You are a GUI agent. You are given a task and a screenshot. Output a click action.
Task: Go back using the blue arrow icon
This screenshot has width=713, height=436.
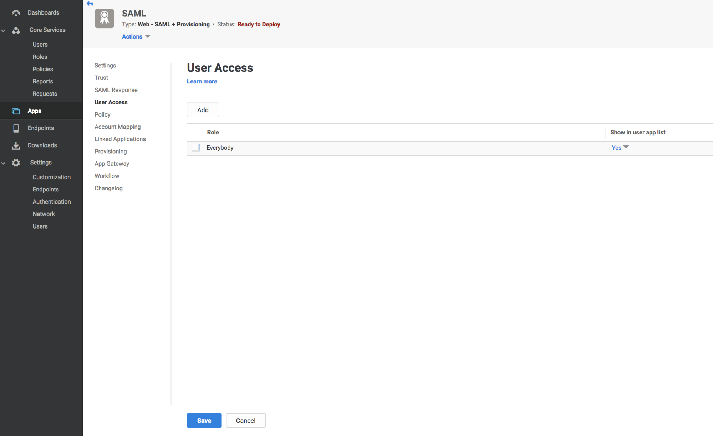pos(90,4)
